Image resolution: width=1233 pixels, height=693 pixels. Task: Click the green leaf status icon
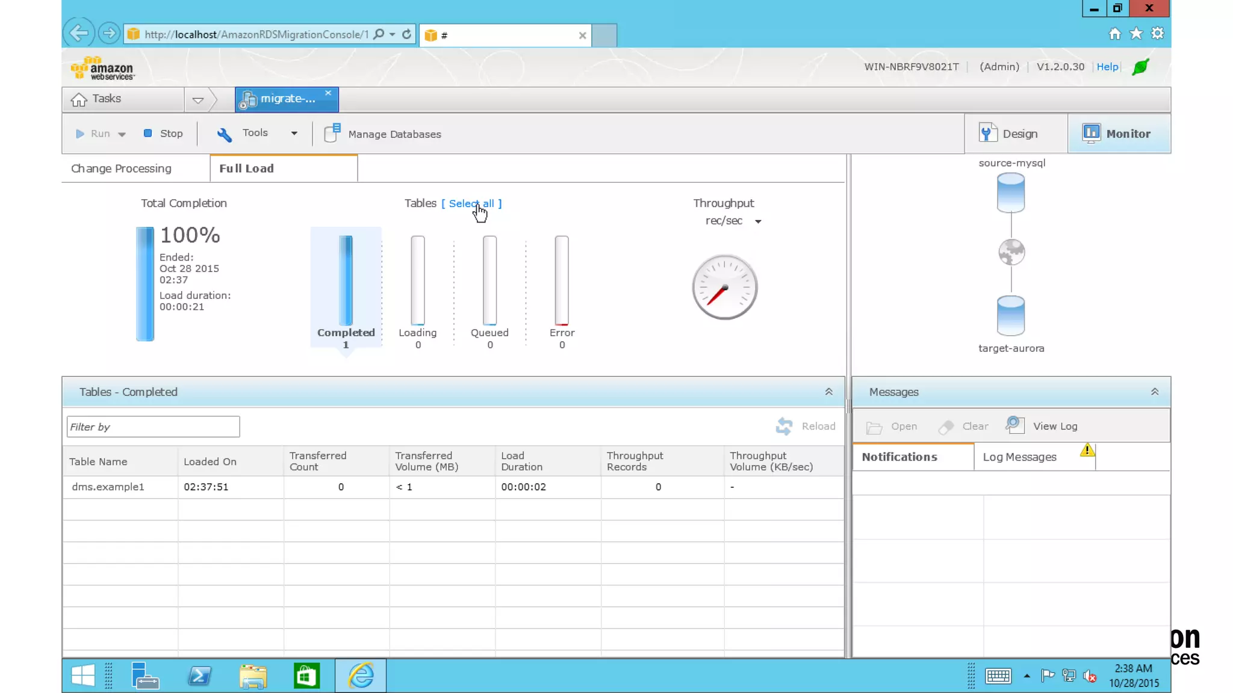point(1140,67)
